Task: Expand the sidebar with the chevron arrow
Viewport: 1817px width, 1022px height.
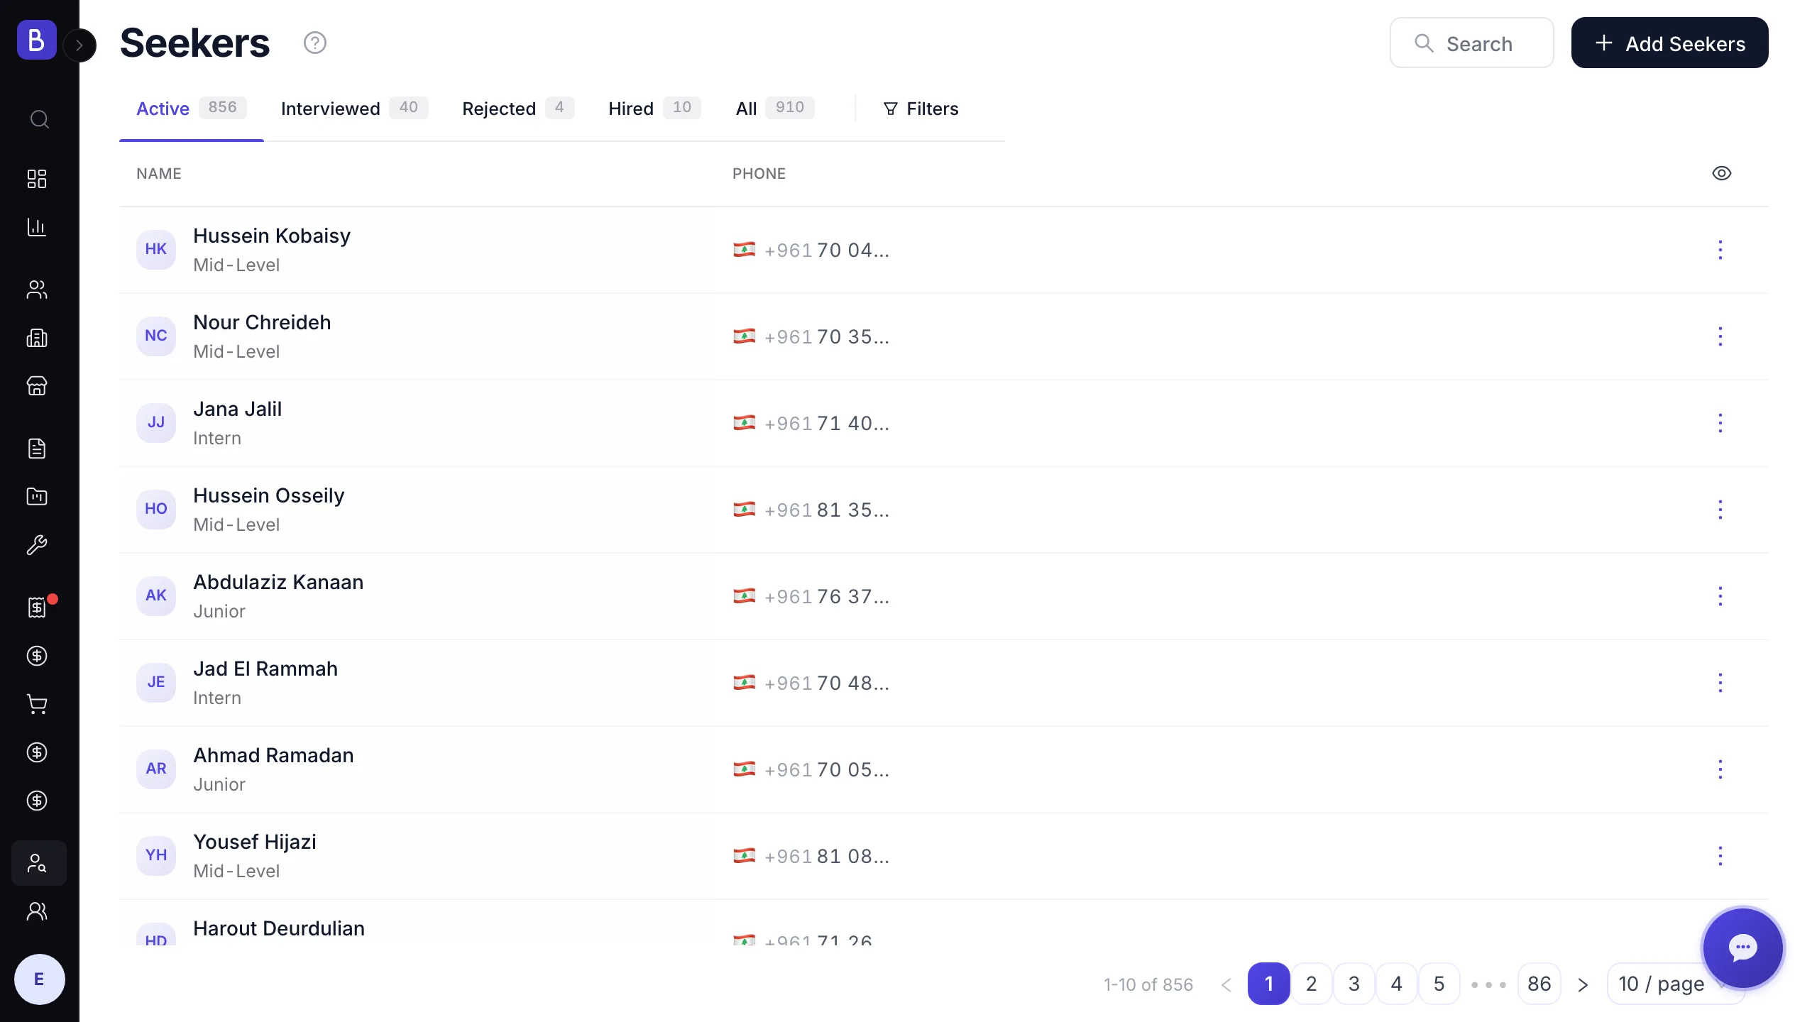Action: [79, 45]
